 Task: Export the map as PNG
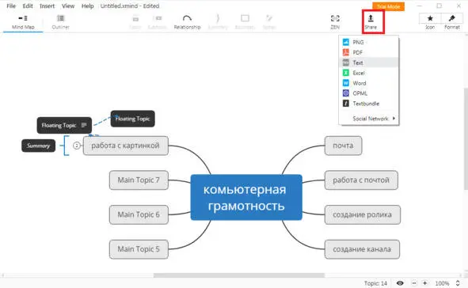click(368, 43)
